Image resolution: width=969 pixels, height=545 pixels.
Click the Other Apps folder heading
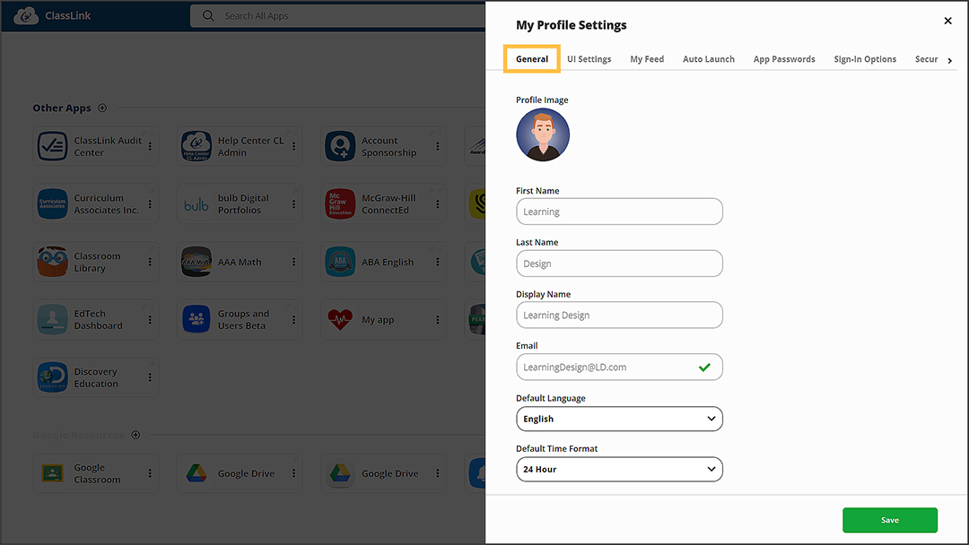(62, 108)
